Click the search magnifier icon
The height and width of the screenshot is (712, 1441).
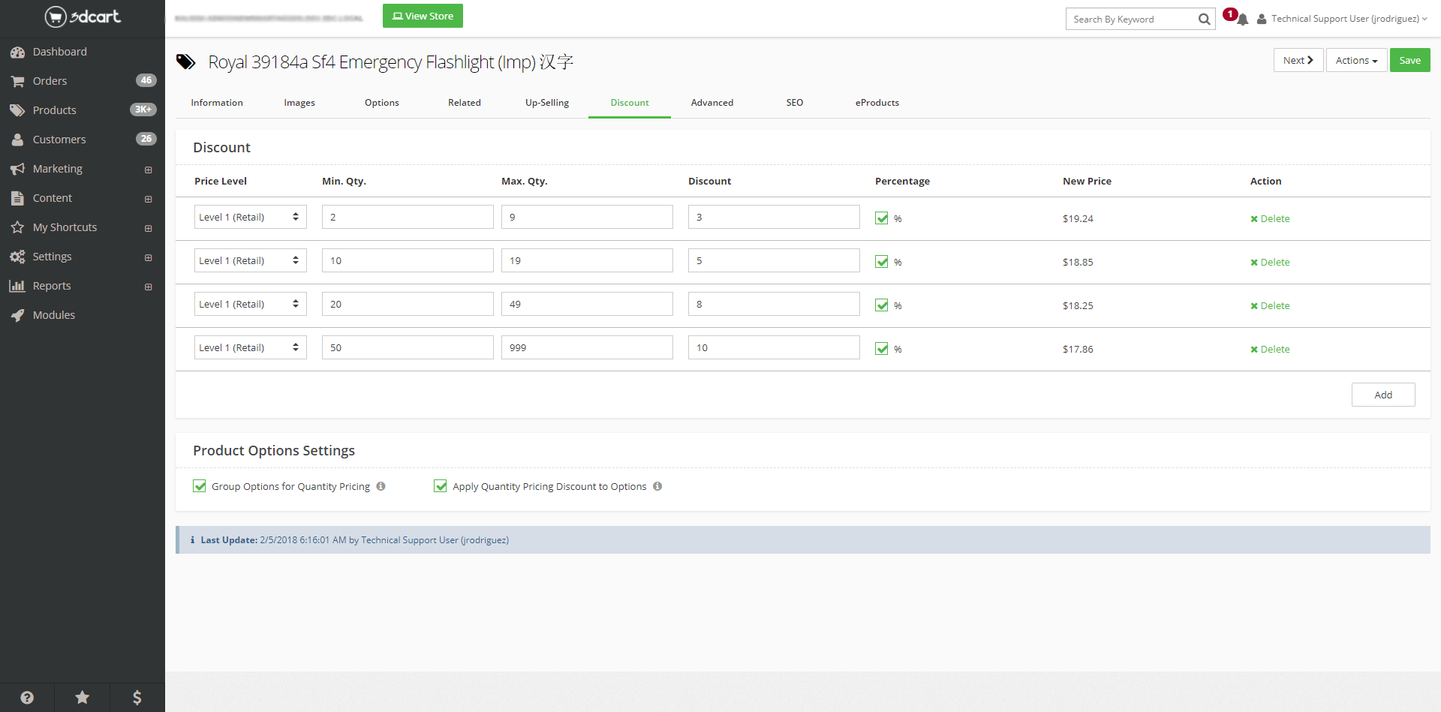pyautogui.click(x=1204, y=20)
